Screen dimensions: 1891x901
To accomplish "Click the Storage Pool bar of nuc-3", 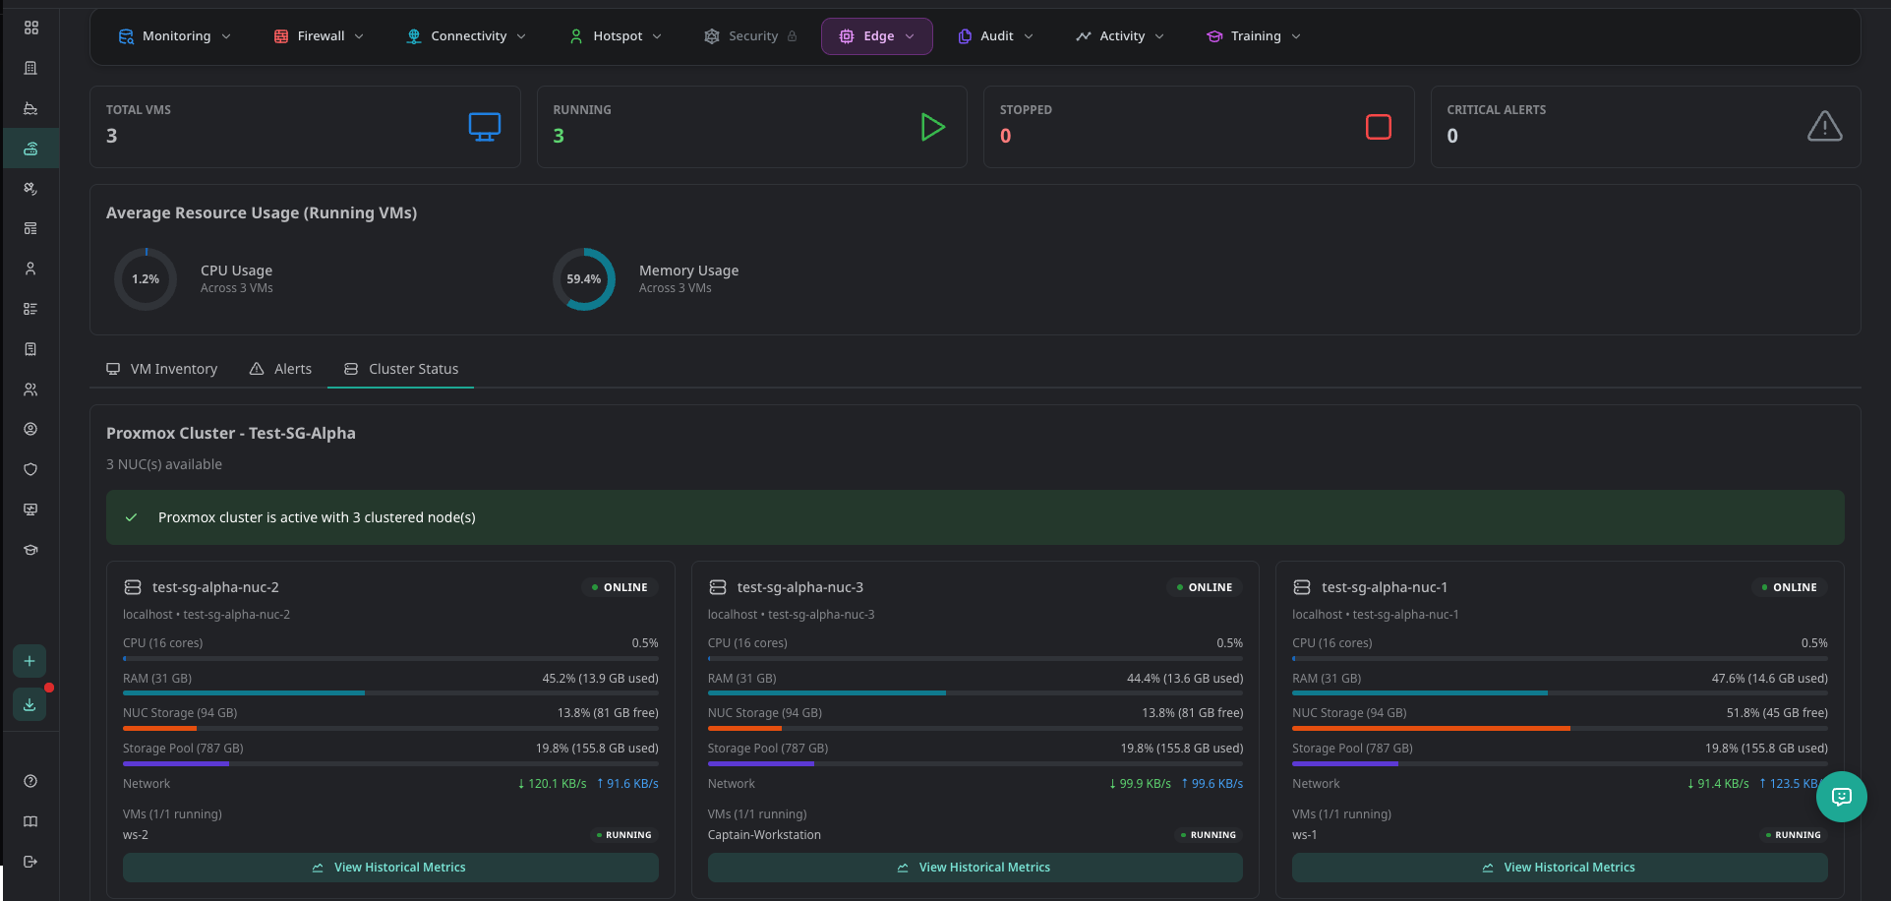I will tap(975, 763).
